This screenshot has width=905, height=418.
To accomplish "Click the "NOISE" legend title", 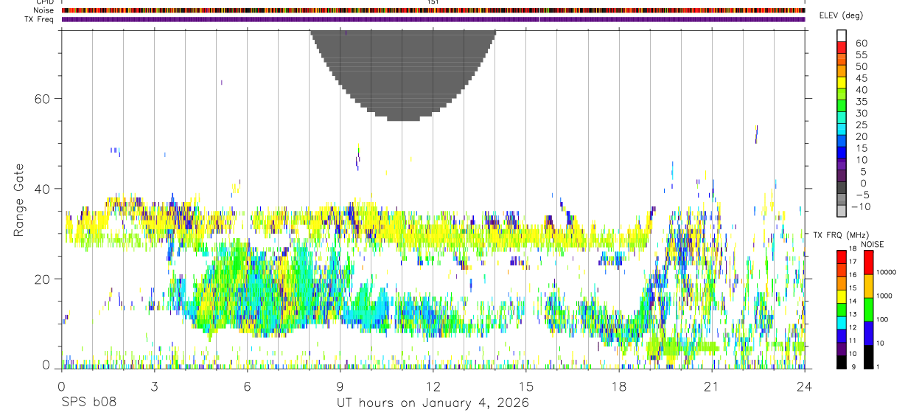I will pyautogui.click(x=872, y=244).
